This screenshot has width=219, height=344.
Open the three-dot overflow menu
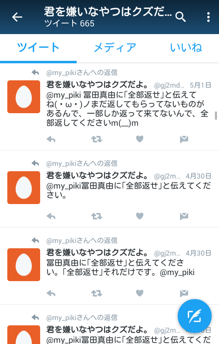point(208,17)
